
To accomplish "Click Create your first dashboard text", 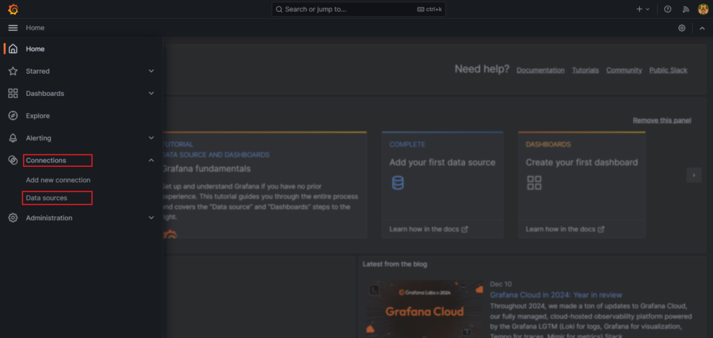I will [582, 162].
